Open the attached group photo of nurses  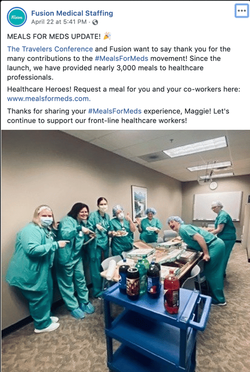click(x=126, y=251)
